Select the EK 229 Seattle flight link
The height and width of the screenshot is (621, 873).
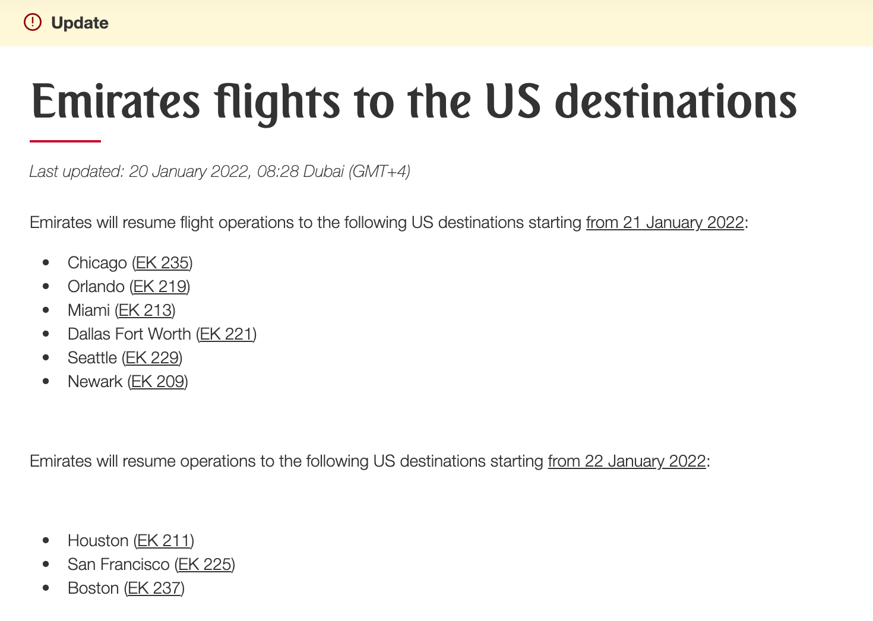tap(152, 358)
